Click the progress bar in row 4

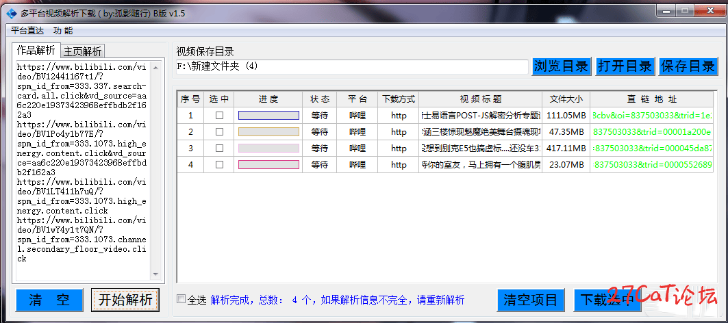pyautogui.click(x=268, y=165)
